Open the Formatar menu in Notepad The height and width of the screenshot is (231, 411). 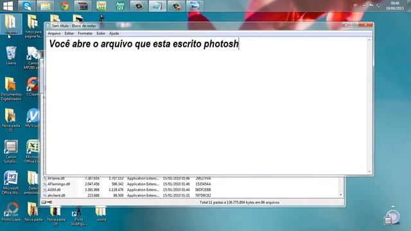[85, 33]
